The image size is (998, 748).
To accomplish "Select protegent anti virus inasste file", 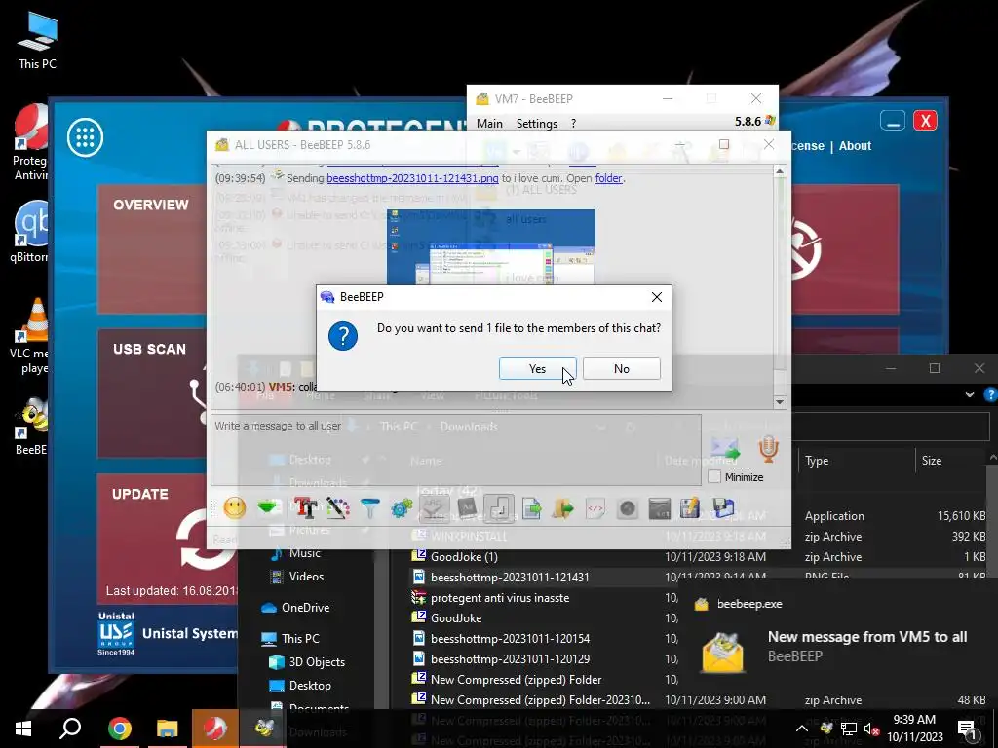I will click(500, 597).
